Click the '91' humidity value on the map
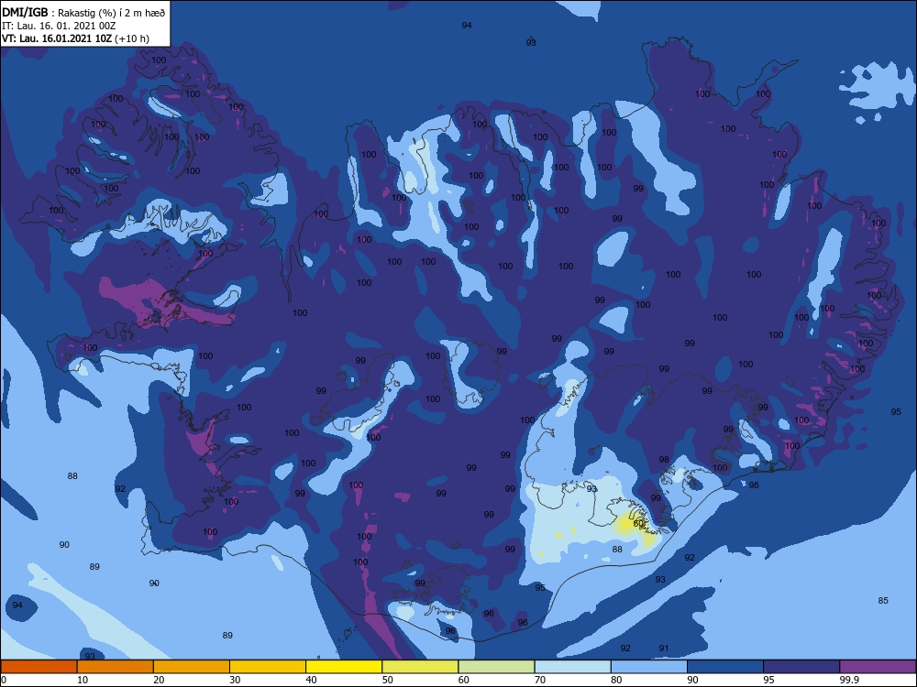Screen dimensions: 917x687 pyautogui.click(x=664, y=648)
